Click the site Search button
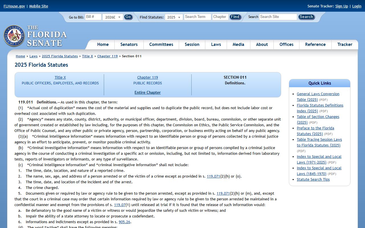Screen dimensions: 365x228 (x=306, y=17)
